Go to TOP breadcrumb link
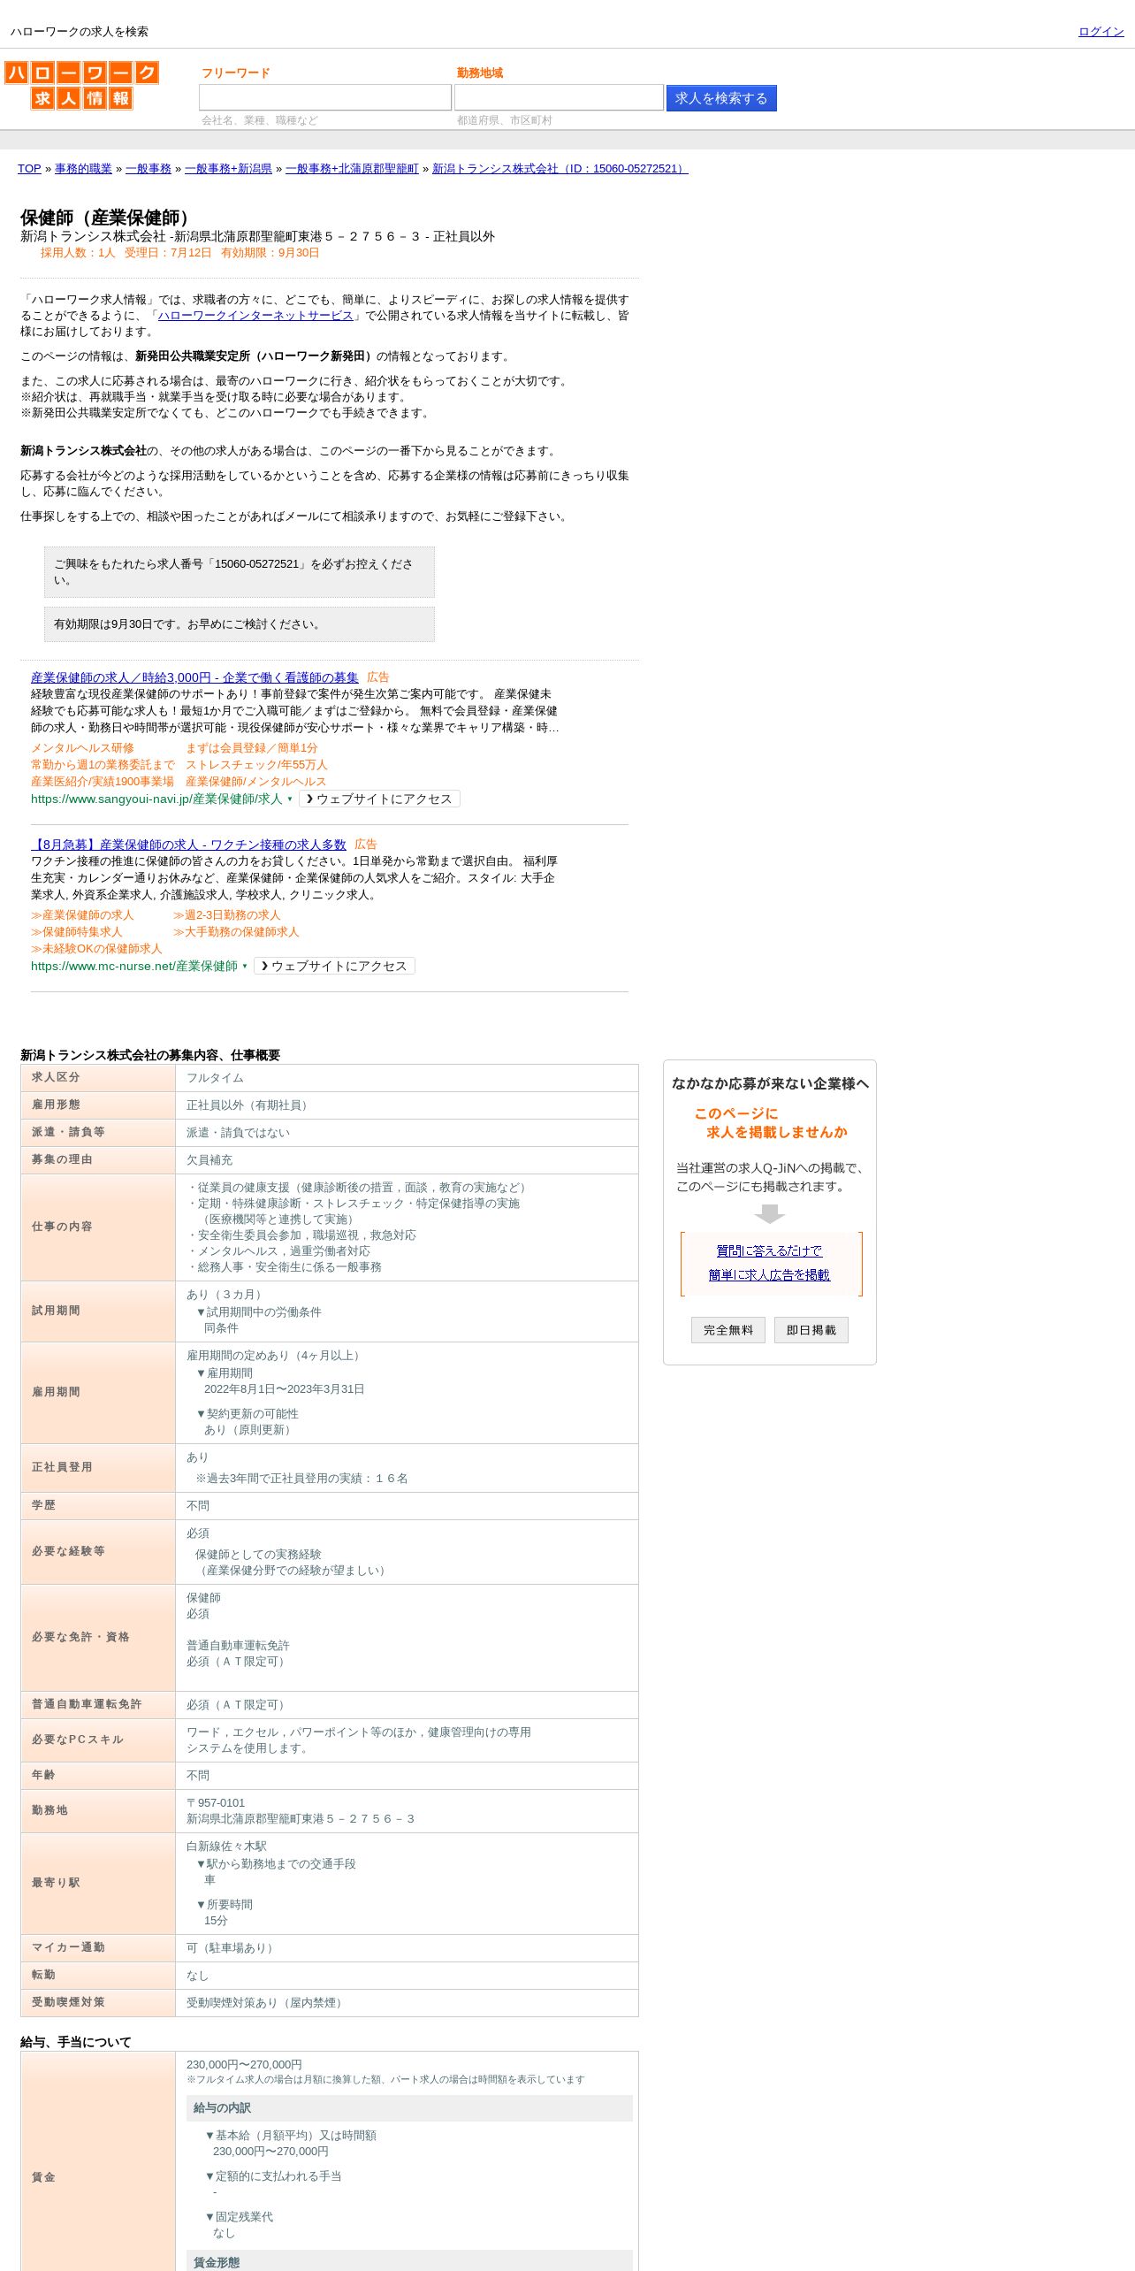Viewport: 1135px width, 2271px height. click(x=29, y=169)
